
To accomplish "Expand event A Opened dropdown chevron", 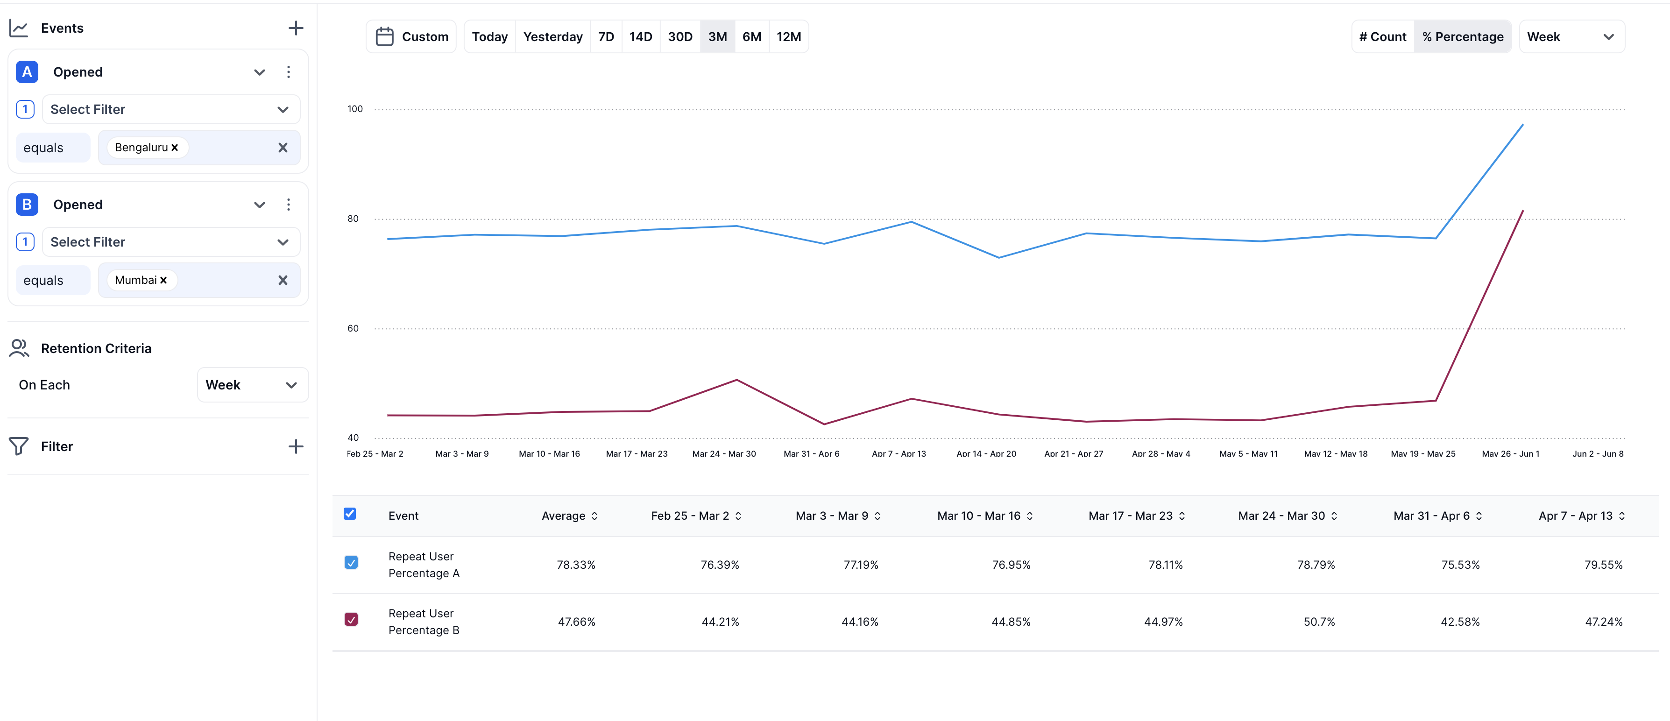I will (259, 72).
